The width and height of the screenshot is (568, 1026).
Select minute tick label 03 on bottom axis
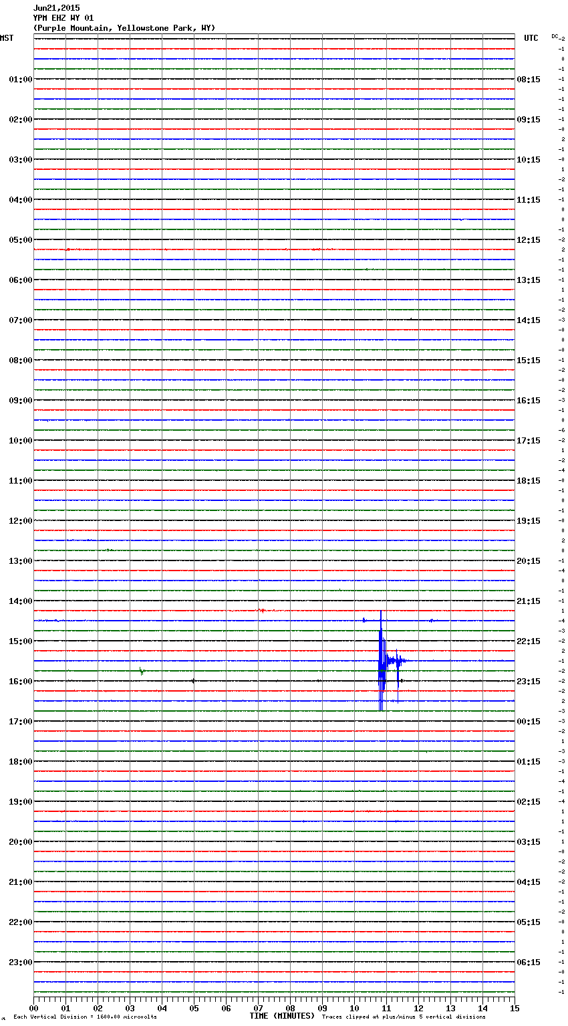(130, 1008)
